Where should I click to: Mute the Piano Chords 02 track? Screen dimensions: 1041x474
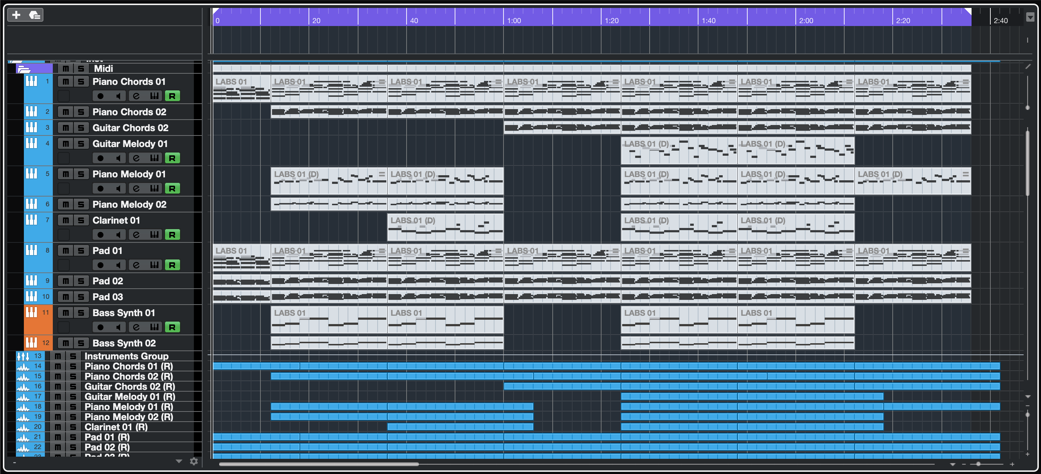click(65, 112)
